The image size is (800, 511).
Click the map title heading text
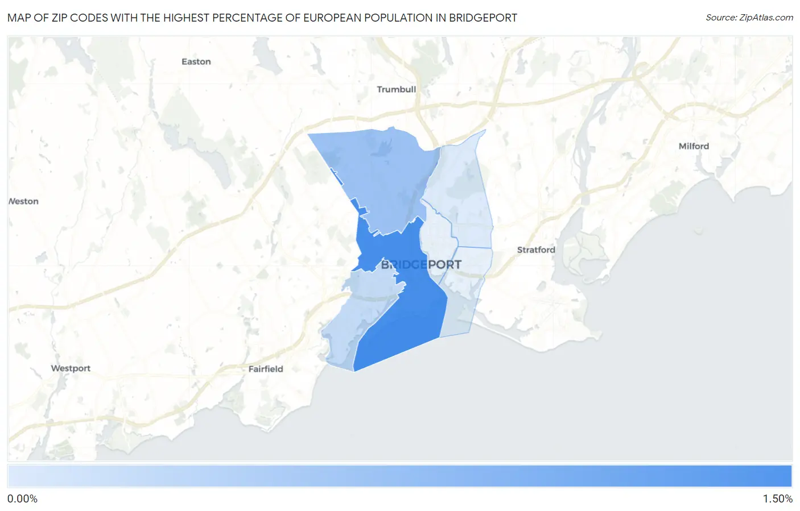[262, 18]
